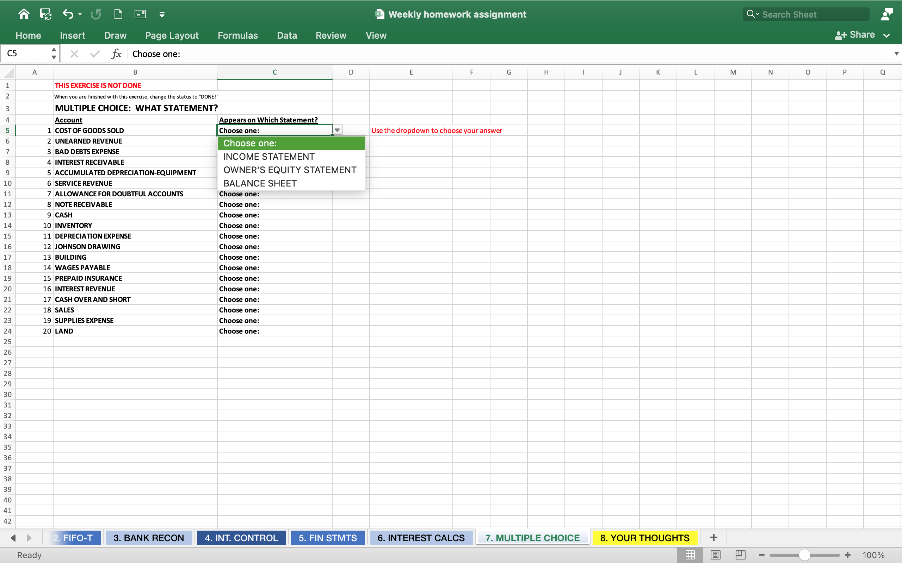
Task: Open the Customize Quick Access Toolbar dropdown
Action: [162, 15]
